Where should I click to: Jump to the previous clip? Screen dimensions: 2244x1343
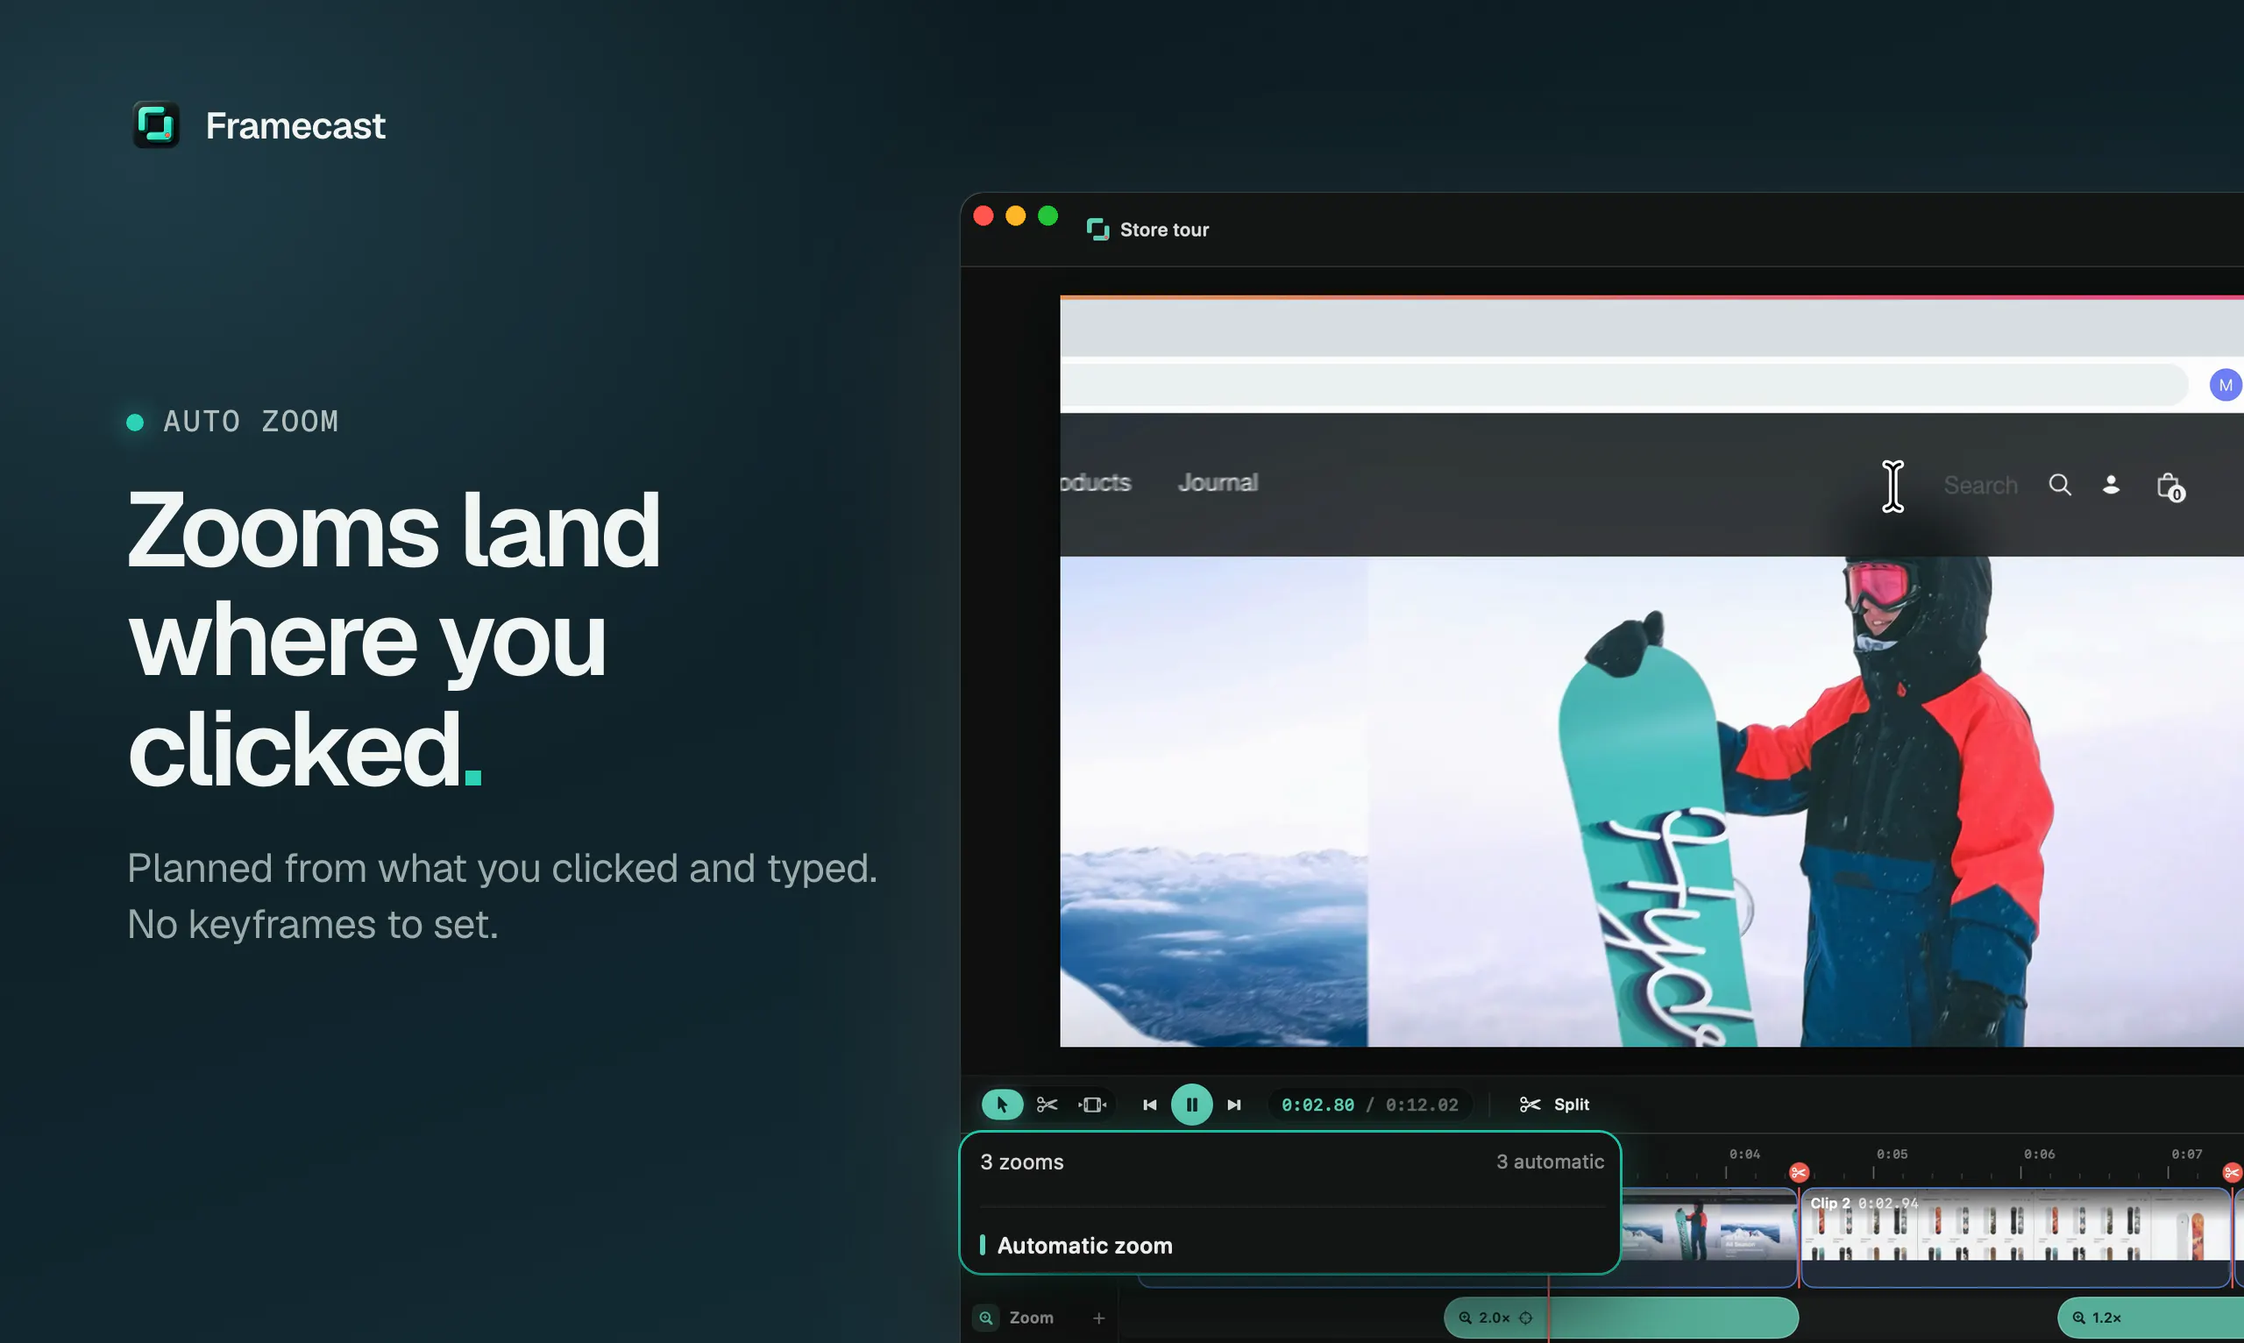click(x=1149, y=1104)
